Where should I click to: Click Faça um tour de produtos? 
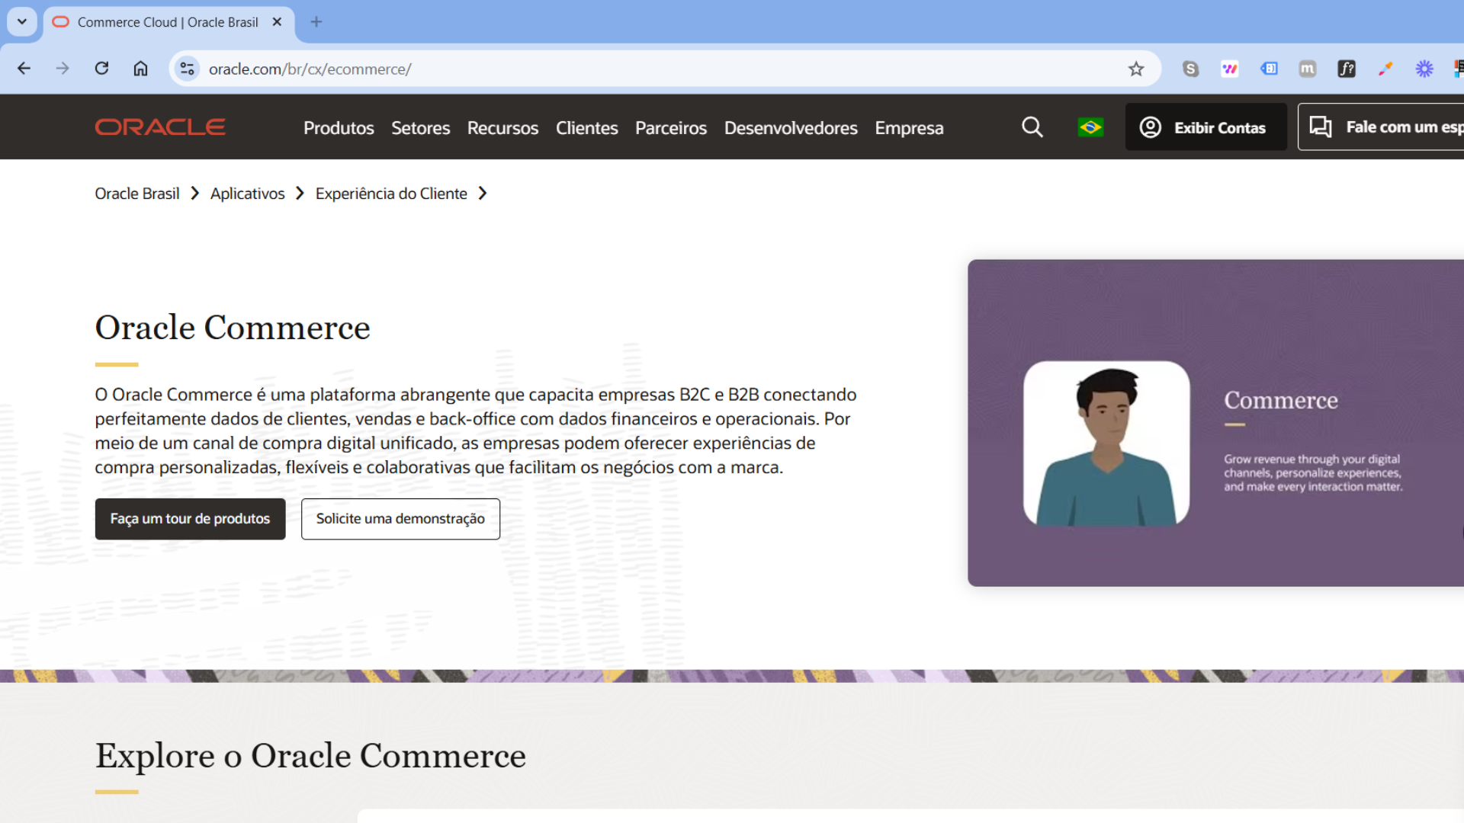tap(190, 519)
